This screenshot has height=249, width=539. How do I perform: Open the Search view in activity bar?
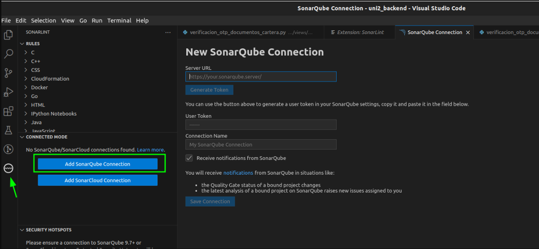[x=8, y=54]
